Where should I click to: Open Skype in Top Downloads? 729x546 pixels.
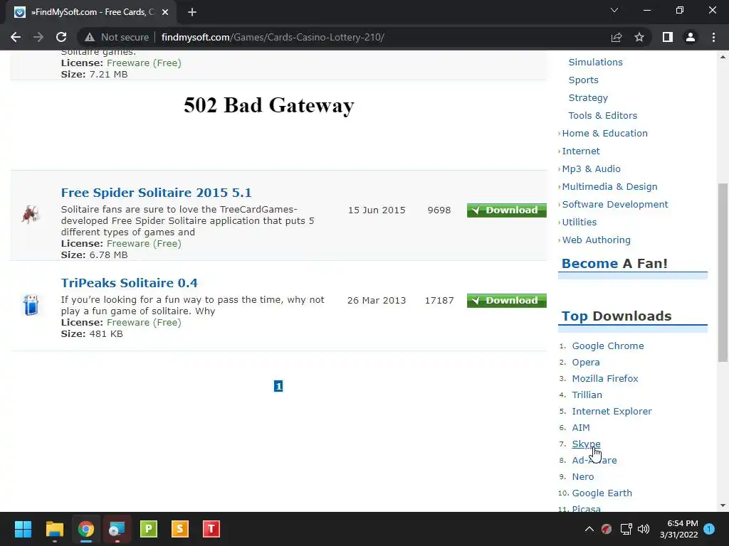tap(586, 444)
